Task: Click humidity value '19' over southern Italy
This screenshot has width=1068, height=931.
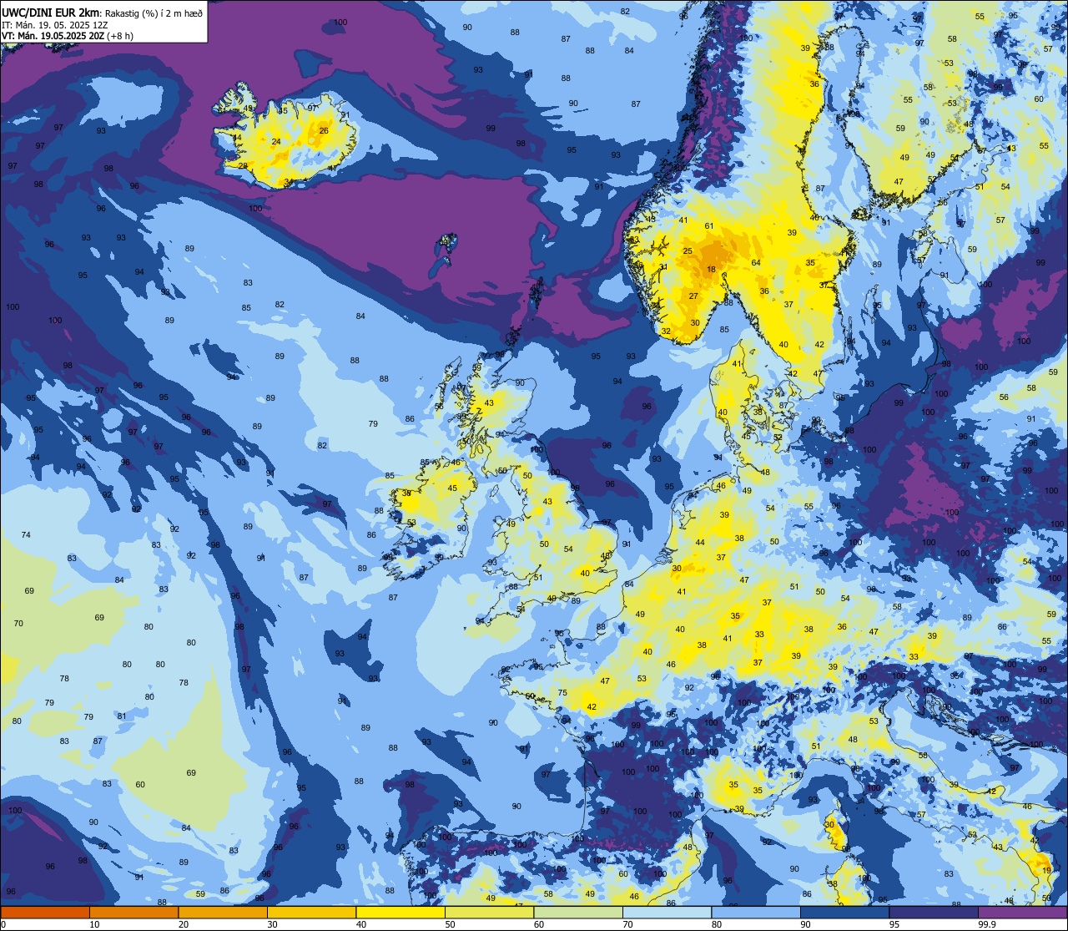Action: (x=1047, y=871)
